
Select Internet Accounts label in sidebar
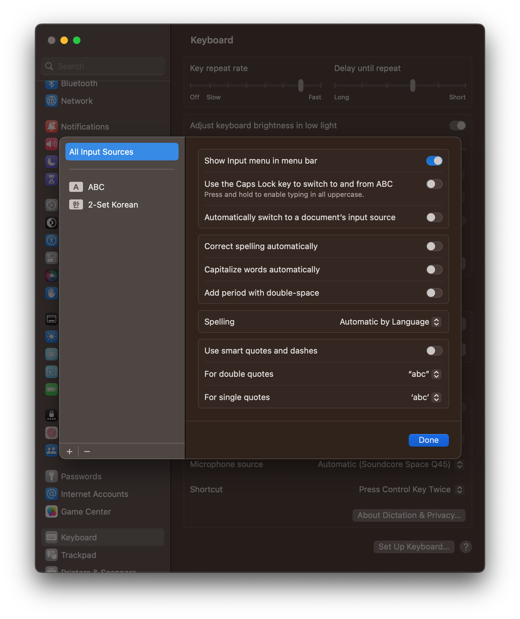[95, 494]
